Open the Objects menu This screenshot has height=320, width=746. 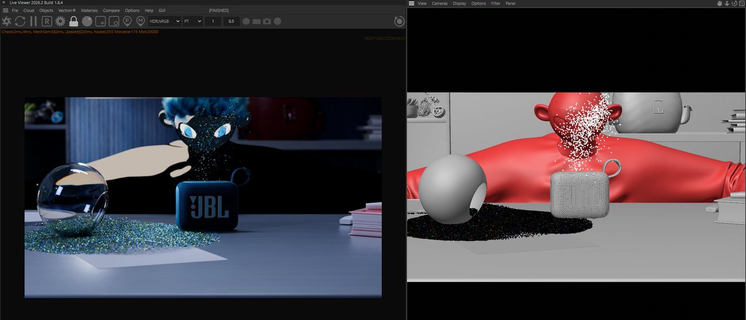[46, 11]
